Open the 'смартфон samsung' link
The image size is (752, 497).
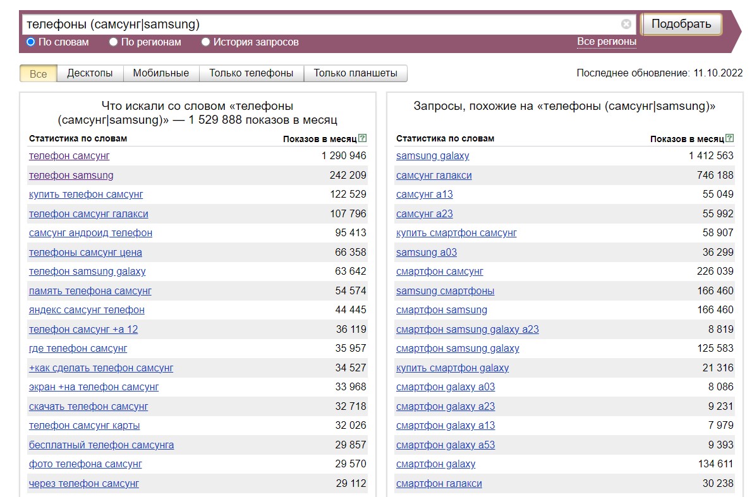(442, 310)
